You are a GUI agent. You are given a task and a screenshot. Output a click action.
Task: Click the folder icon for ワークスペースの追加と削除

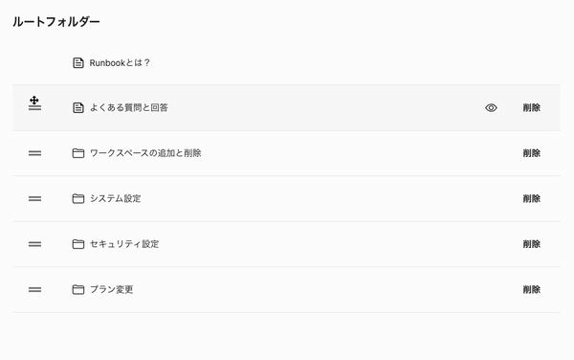[78, 153]
